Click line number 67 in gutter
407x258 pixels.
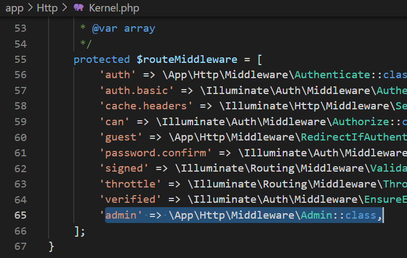[20, 247]
